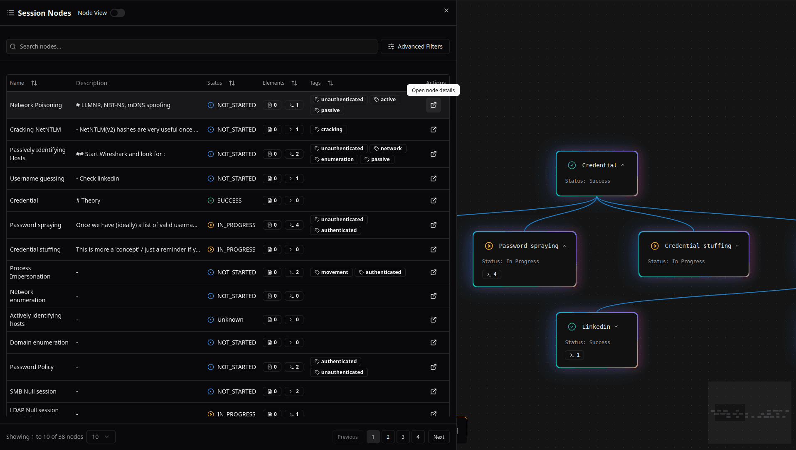Close the Session Nodes panel
This screenshot has width=796, height=450.
click(x=446, y=10)
